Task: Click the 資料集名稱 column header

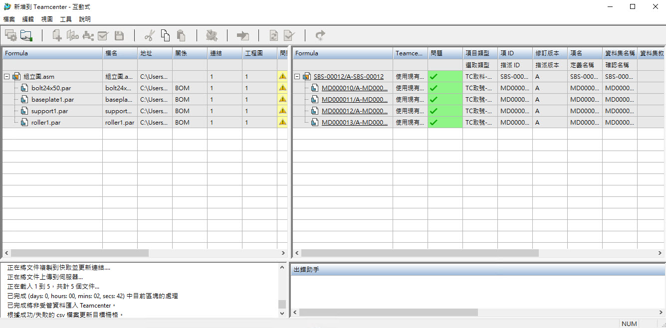Action: [620, 53]
